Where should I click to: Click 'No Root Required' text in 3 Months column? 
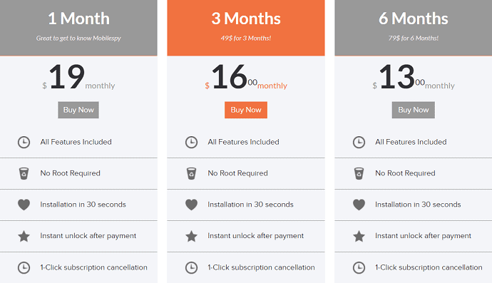[238, 173]
